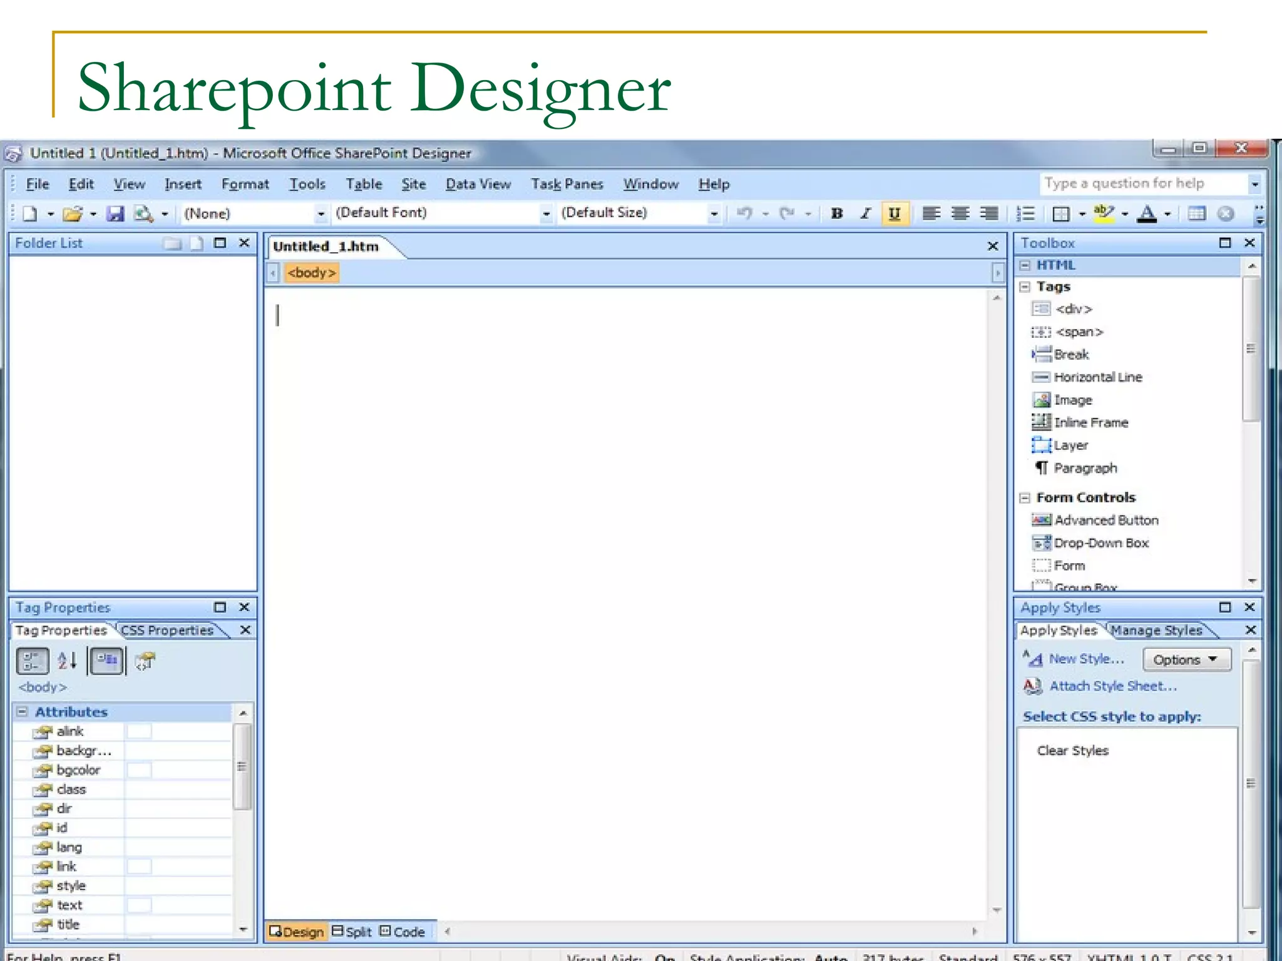
Task: Collapse the HTML section in Toolbox
Action: pyautogui.click(x=1025, y=265)
